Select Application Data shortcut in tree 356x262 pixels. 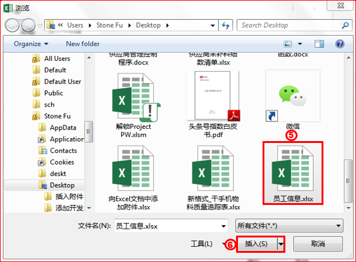pos(61,139)
